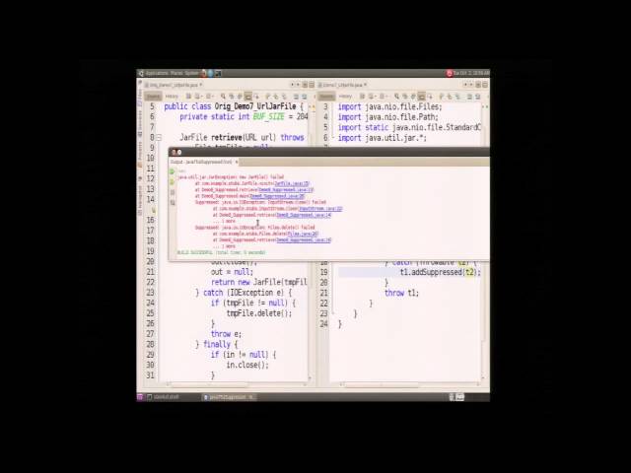Open Back history dropdown in right Demo7 editor toolbar
The width and height of the screenshot is (631, 473).
coord(376,97)
